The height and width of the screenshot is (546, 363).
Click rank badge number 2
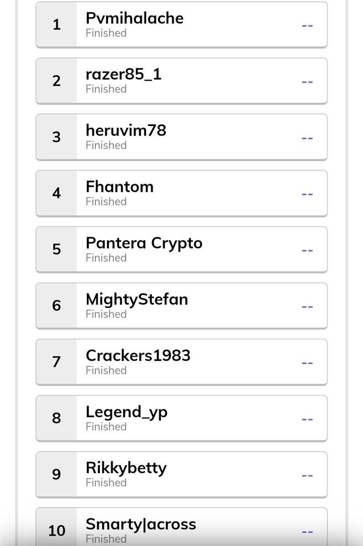pos(56,81)
